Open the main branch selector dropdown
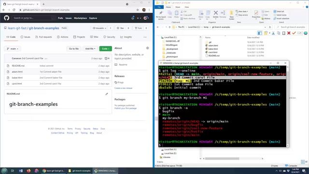 click(x=13, y=48)
